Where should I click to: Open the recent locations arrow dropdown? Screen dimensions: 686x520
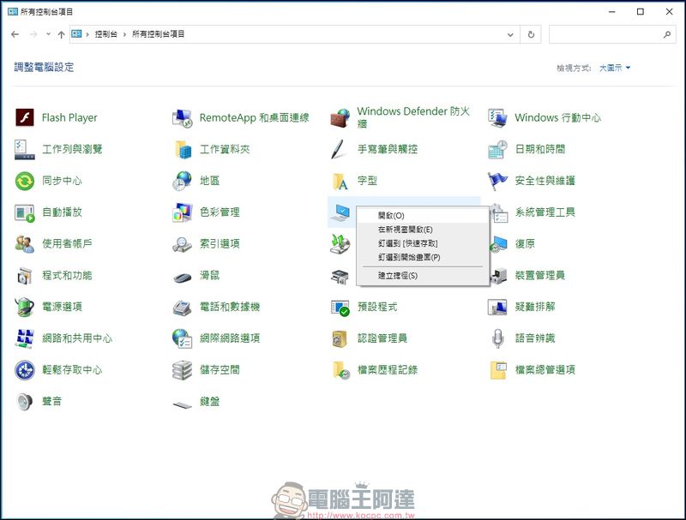coord(48,34)
